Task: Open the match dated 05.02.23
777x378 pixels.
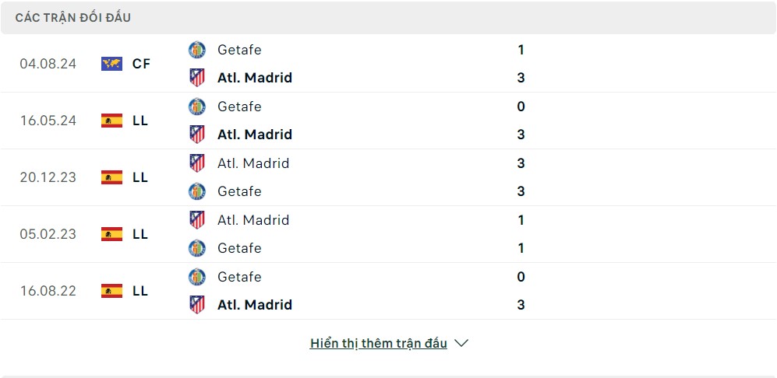Action: [x=48, y=234]
